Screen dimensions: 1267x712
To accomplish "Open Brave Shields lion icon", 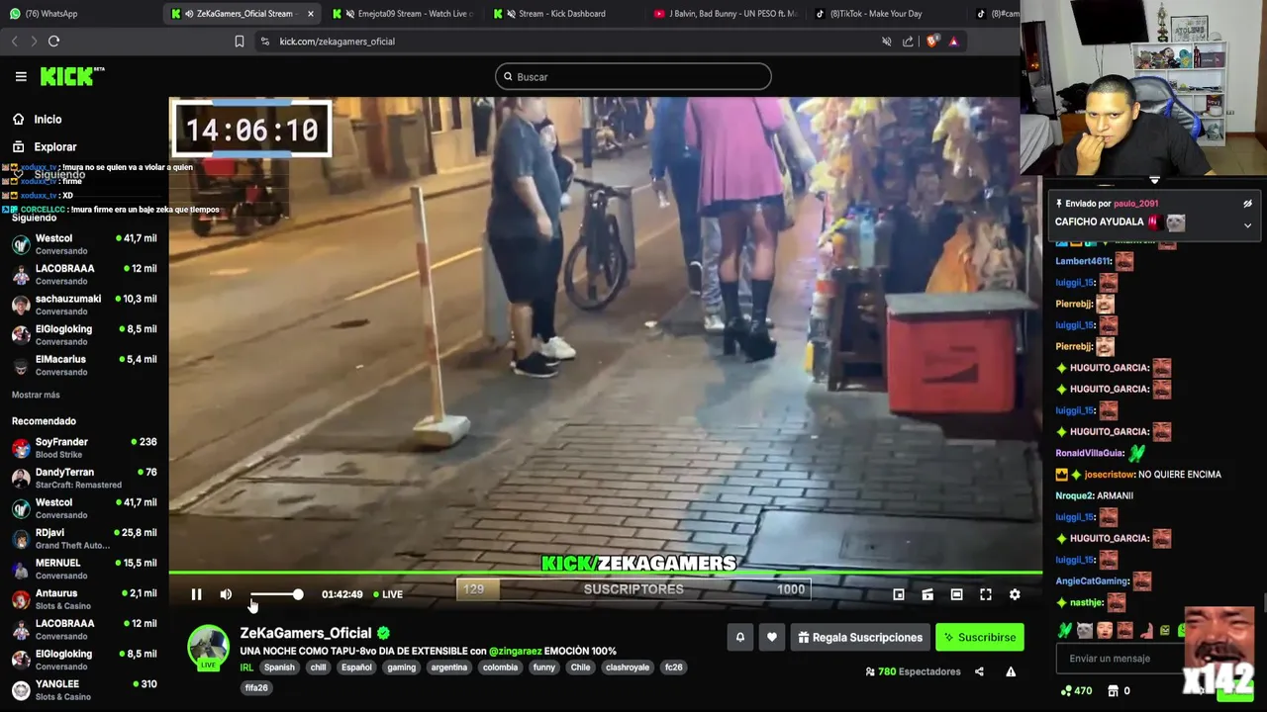I will coord(931,42).
